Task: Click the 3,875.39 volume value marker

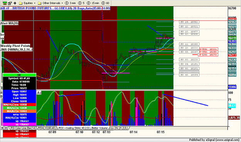Action: point(234,118)
